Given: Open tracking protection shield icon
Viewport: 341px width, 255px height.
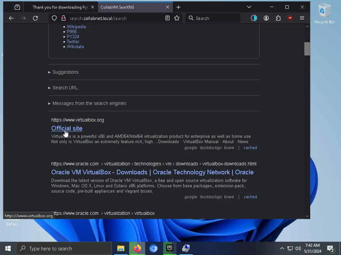Looking at the screenshot, I should click(x=54, y=18).
